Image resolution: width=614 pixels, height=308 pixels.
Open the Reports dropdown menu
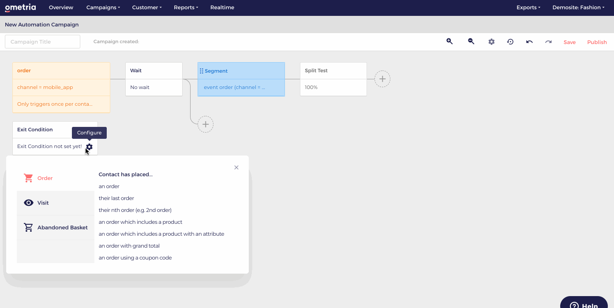pos(186,7)
